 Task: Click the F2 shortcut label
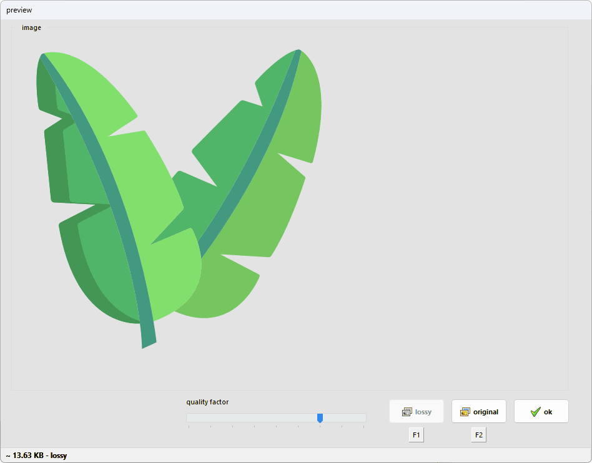tap(479, 435)
